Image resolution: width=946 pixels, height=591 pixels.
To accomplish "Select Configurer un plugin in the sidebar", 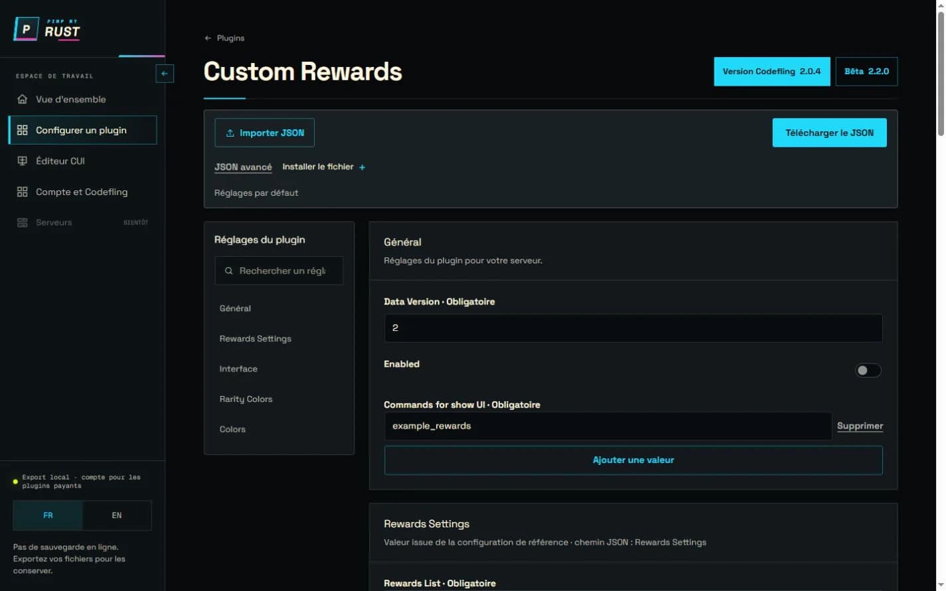I will click(x=82, y=130).
